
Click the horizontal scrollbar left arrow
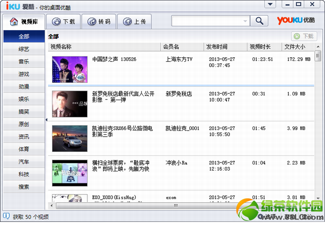point(52,206)
